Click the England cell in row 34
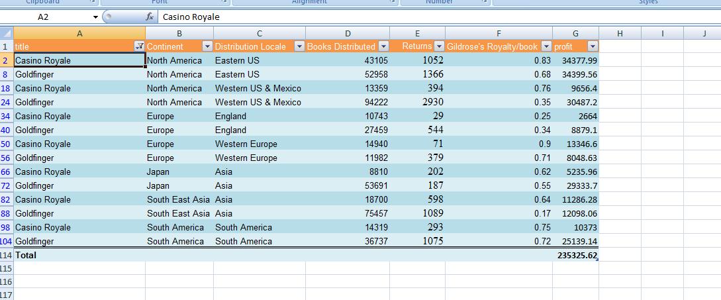Image resolution: width=721 pixels, height=300 pixels. pos(260,116)
